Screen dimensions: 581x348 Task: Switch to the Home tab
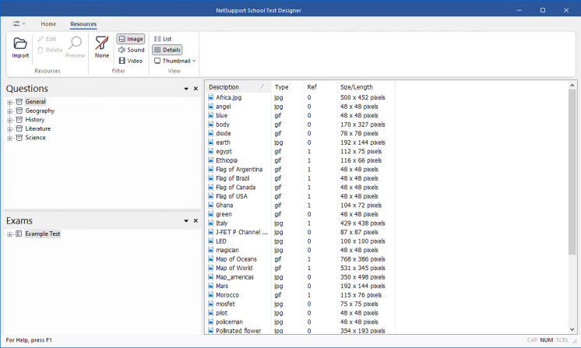tap(48, 23)
